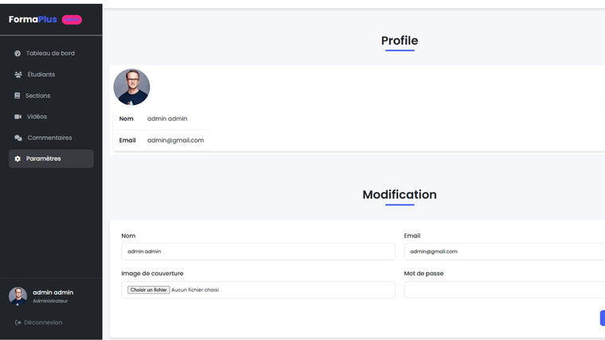The height and width of the screenshot is (340, 605).
Task: Navigate to Vidéos in sidebar
Action: click(x=37, y=117)
